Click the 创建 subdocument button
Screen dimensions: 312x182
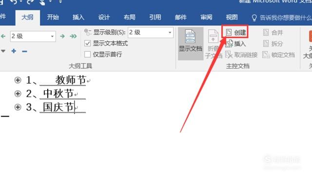point(236,32)
